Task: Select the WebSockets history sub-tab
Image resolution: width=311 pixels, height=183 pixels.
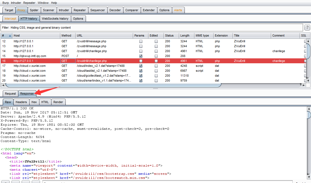Action: tap(55, 19)
